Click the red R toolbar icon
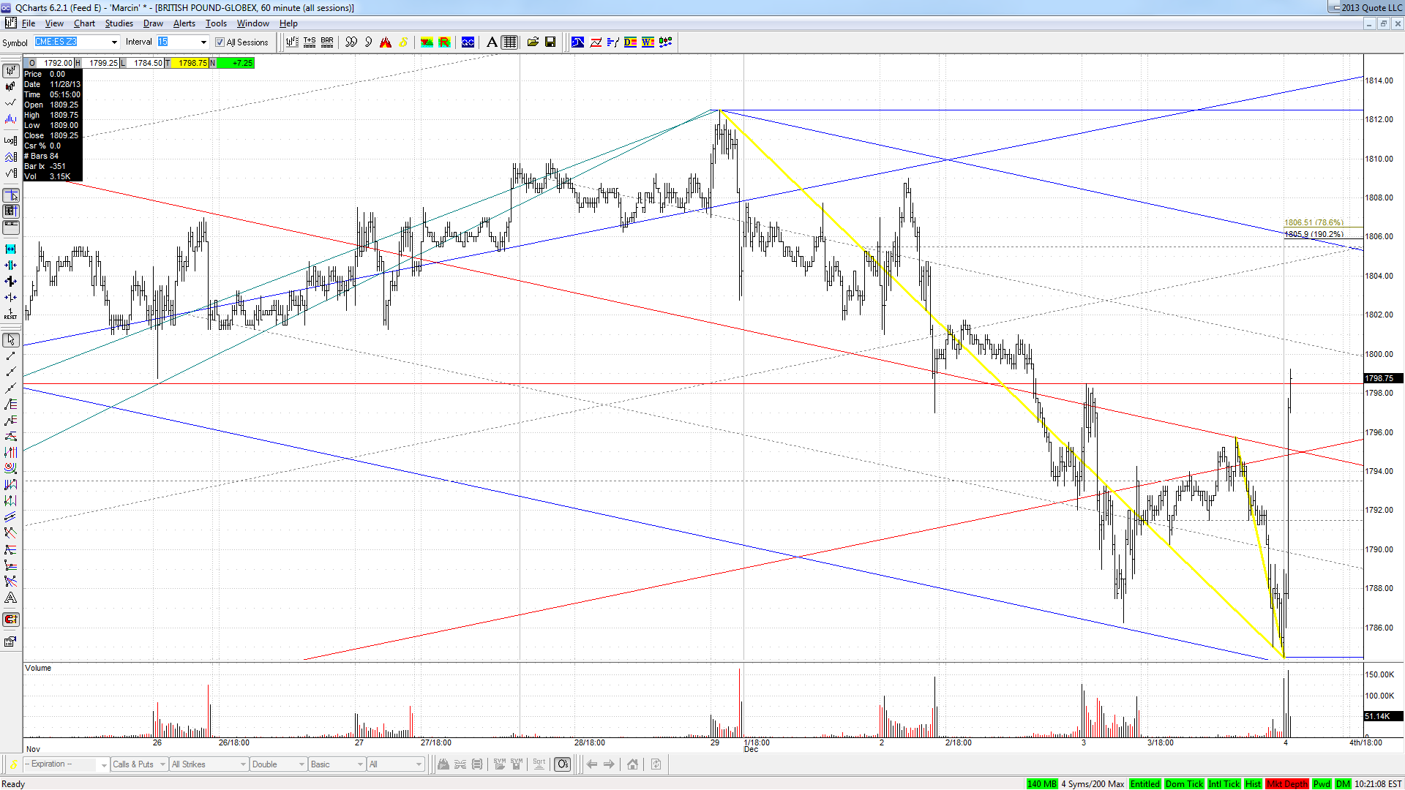1405x790 pixels. (x=444, y=42)
